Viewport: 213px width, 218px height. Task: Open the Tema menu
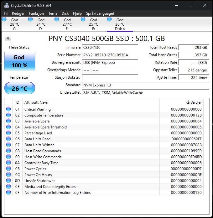point(53,13)
